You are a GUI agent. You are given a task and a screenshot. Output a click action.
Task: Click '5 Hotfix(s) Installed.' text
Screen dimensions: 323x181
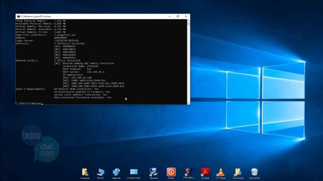point(70,44)
